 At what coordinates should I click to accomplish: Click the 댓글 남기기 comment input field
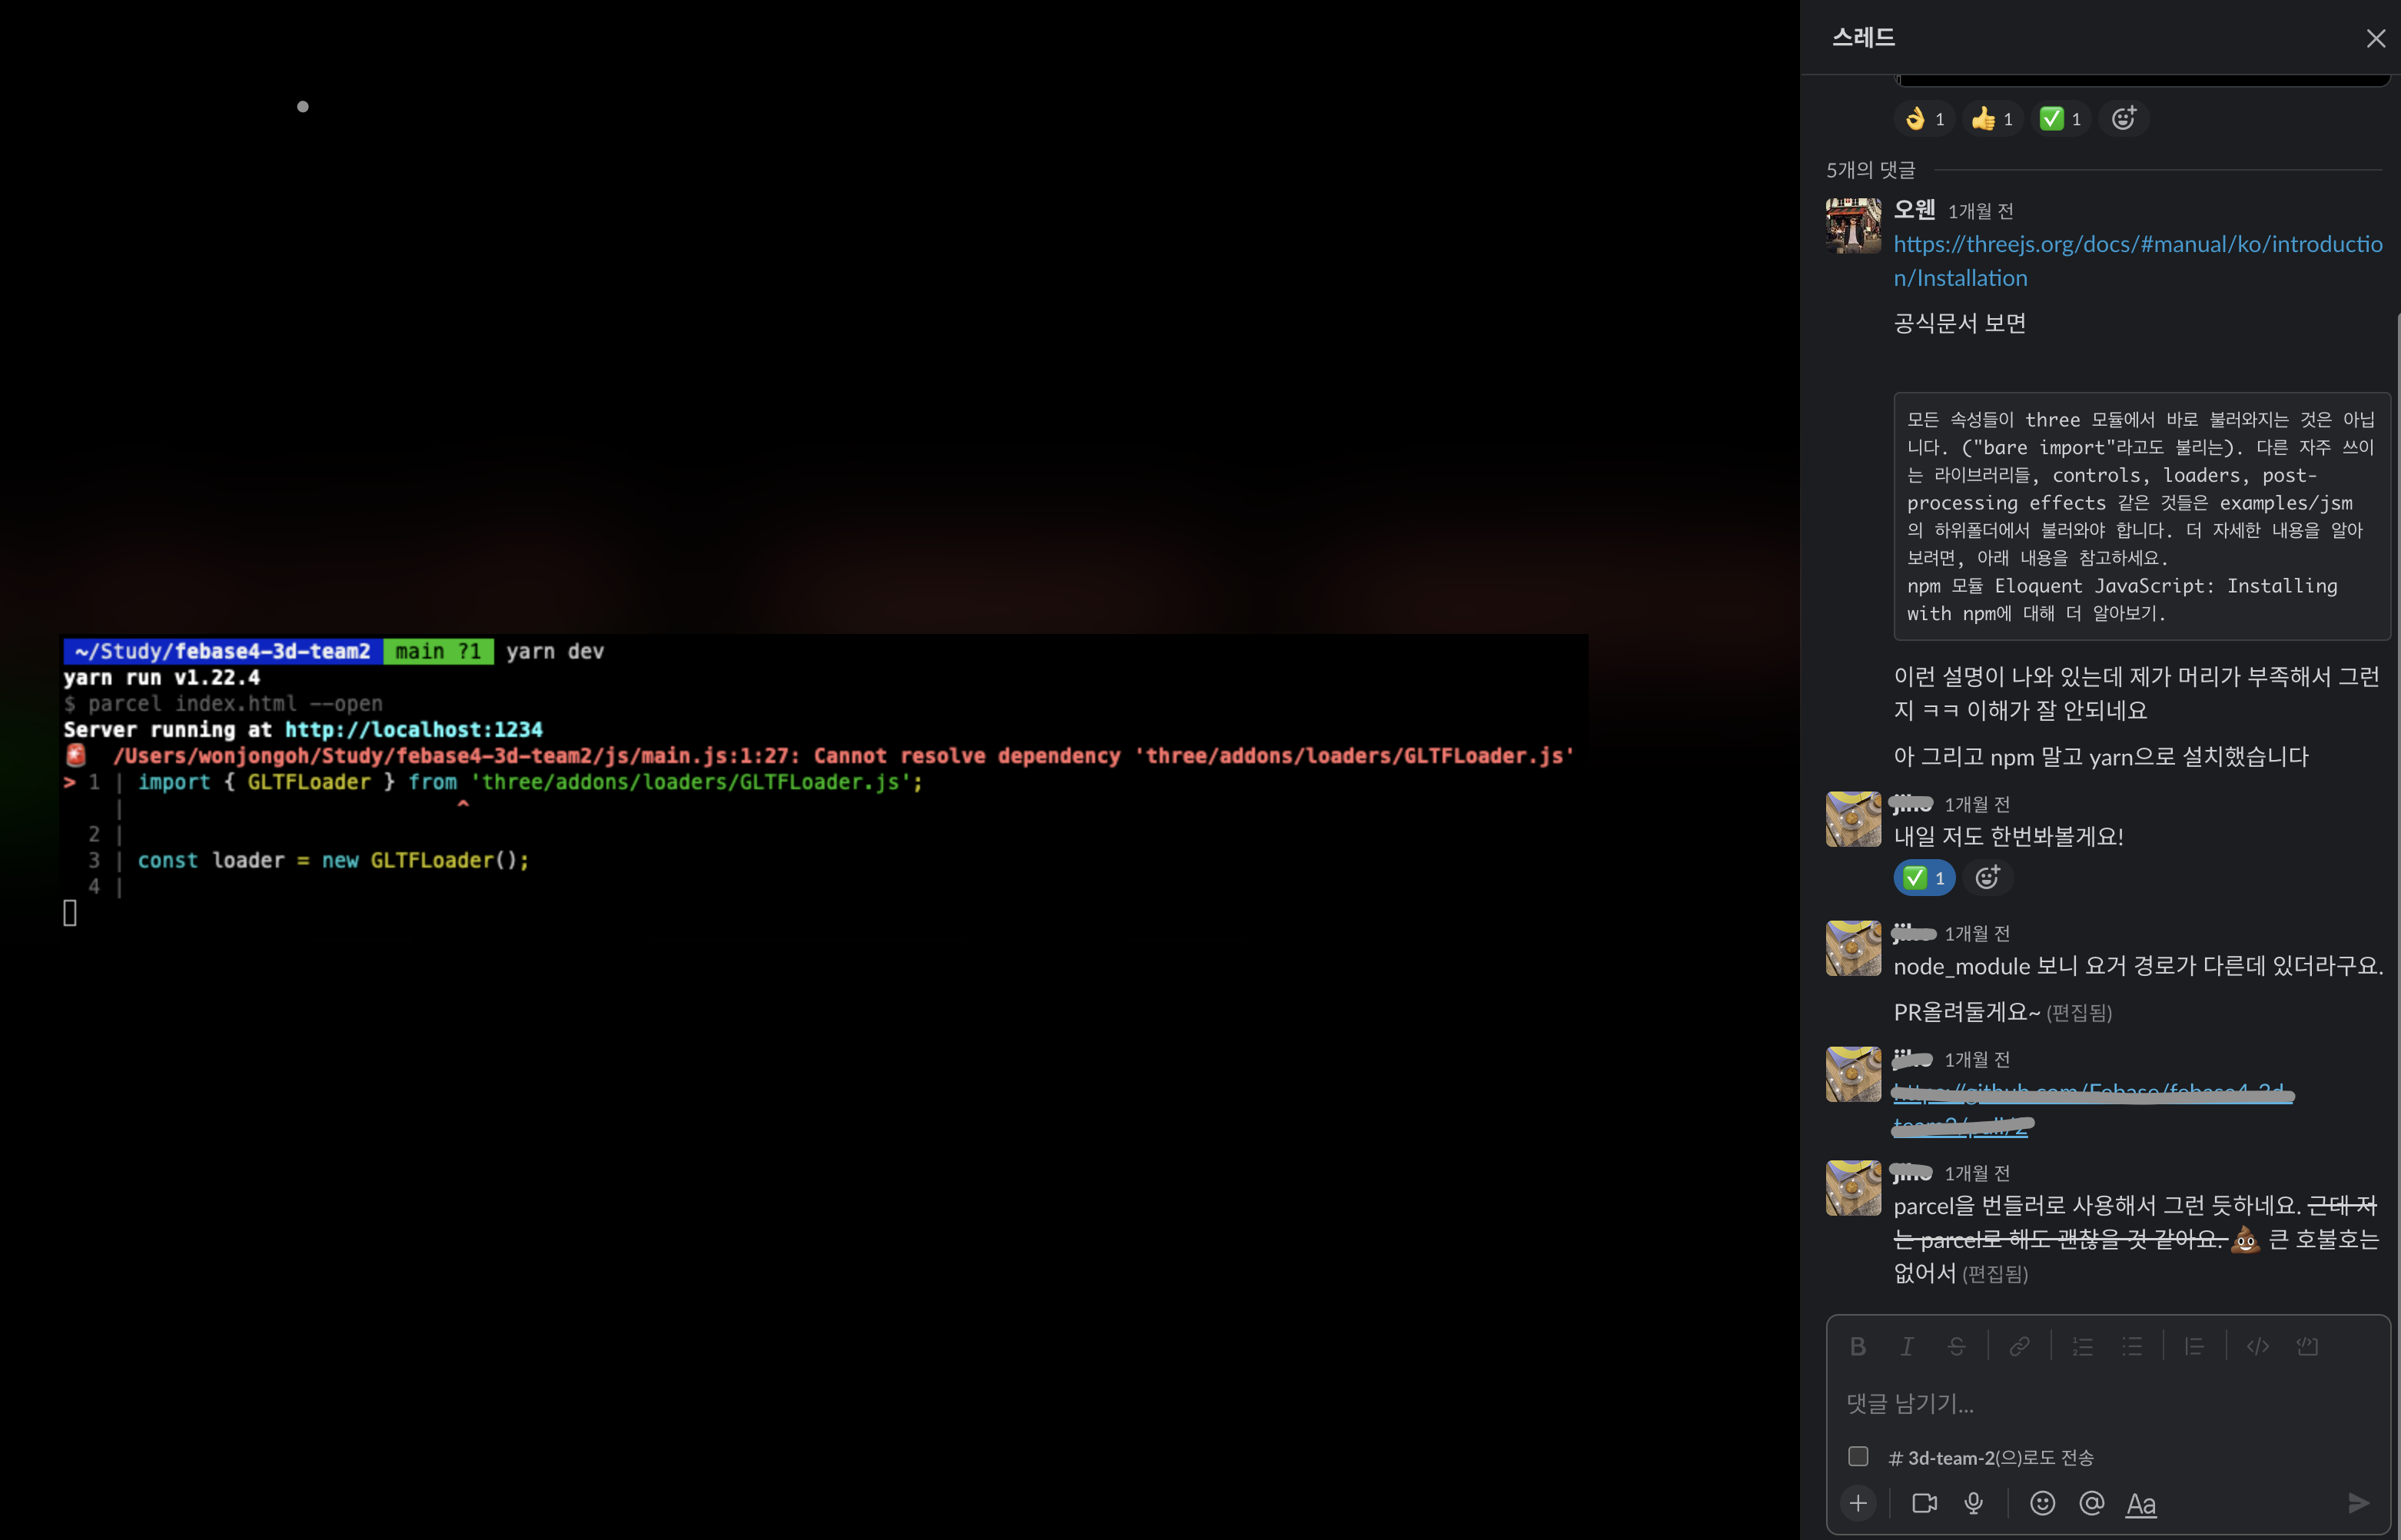coord(2100,1403)
